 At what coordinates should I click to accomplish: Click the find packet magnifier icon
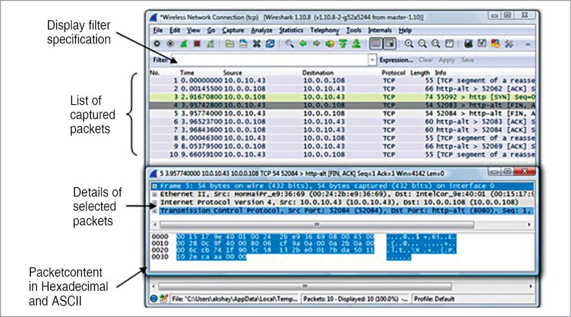(289, 44)
